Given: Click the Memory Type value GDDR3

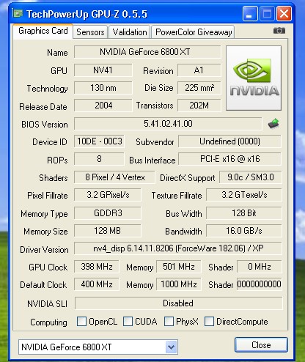Looking at the screenshot, I should click(x=108, y=213).
